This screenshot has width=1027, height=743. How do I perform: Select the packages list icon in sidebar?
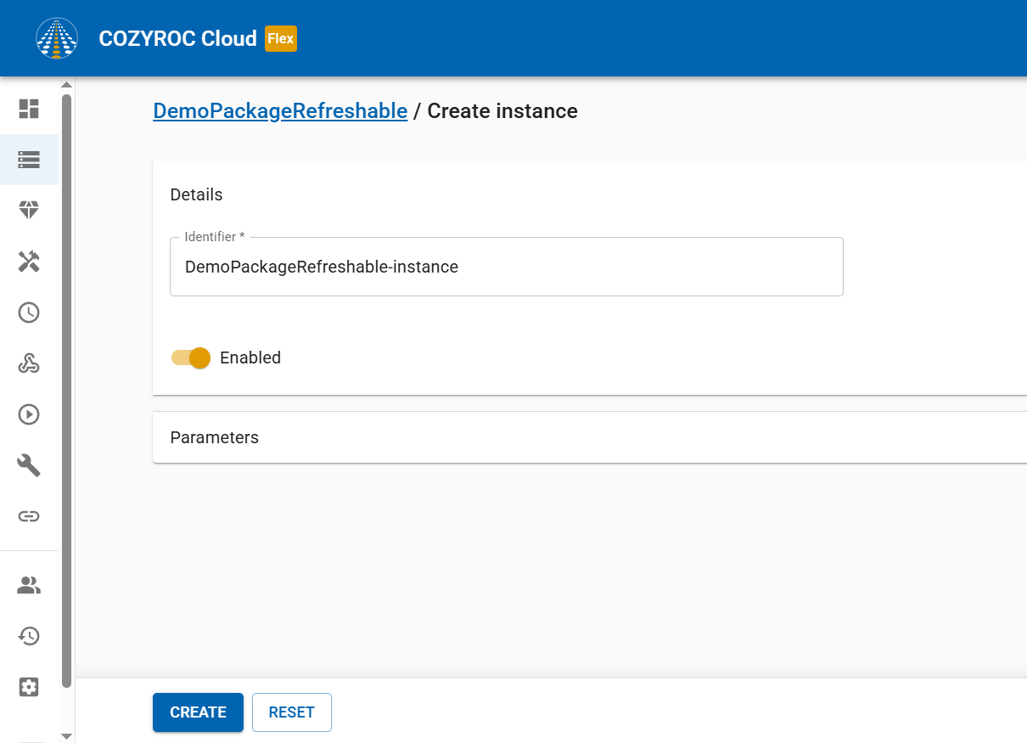[29, 160]
